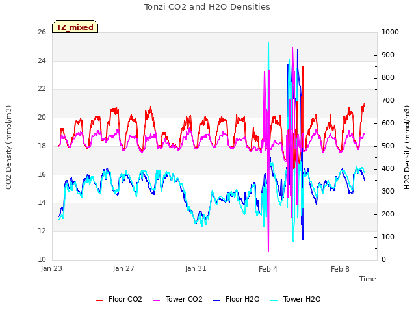Image resolution: width=416 pixels, height=312 pixels.
Task: Click the Jan 23 date tick label
Action: click(51, 268)
